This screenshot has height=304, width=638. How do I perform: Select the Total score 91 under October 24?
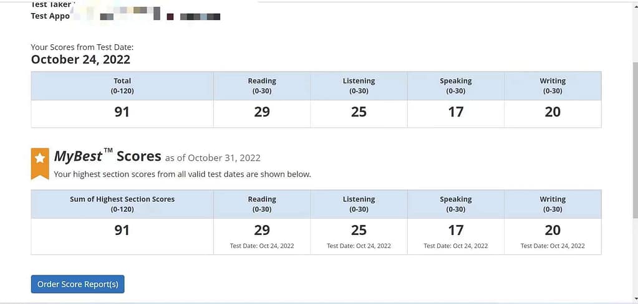tap(122, 112)
